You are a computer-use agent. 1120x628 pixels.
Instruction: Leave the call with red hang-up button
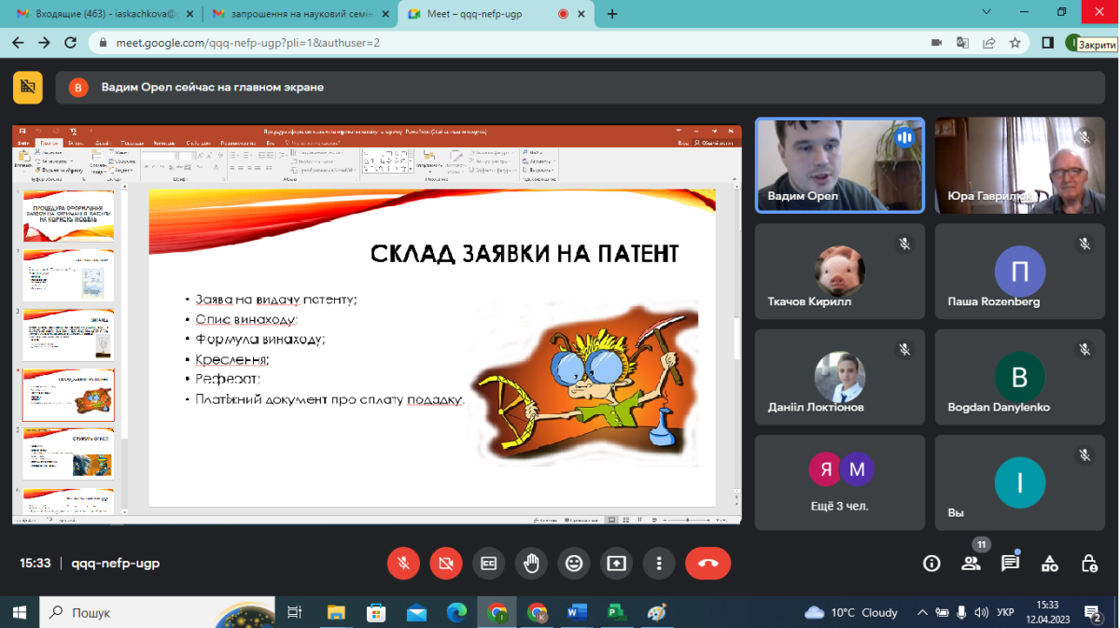click(x=707, y=564)
